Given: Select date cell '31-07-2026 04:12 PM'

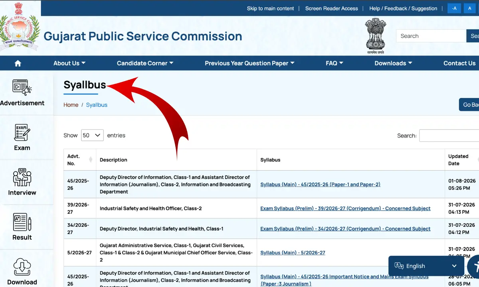Looking at the screenshot, I should [x=462, y=229].
